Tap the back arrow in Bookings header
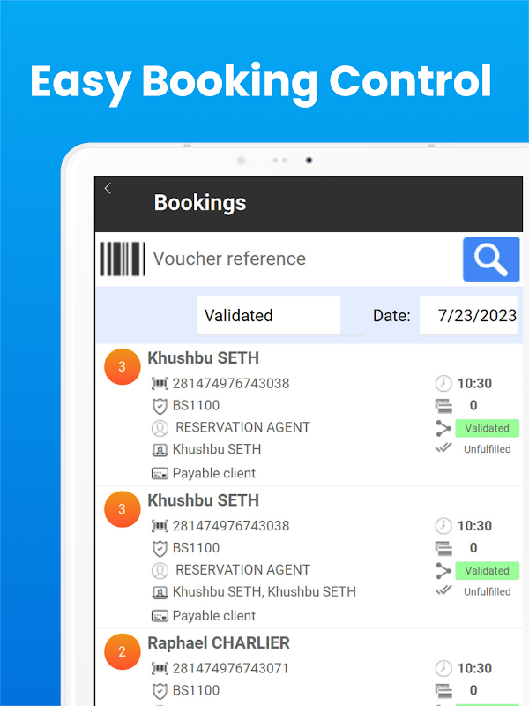Viewport: 529px width, 706px height. [108, 188]
